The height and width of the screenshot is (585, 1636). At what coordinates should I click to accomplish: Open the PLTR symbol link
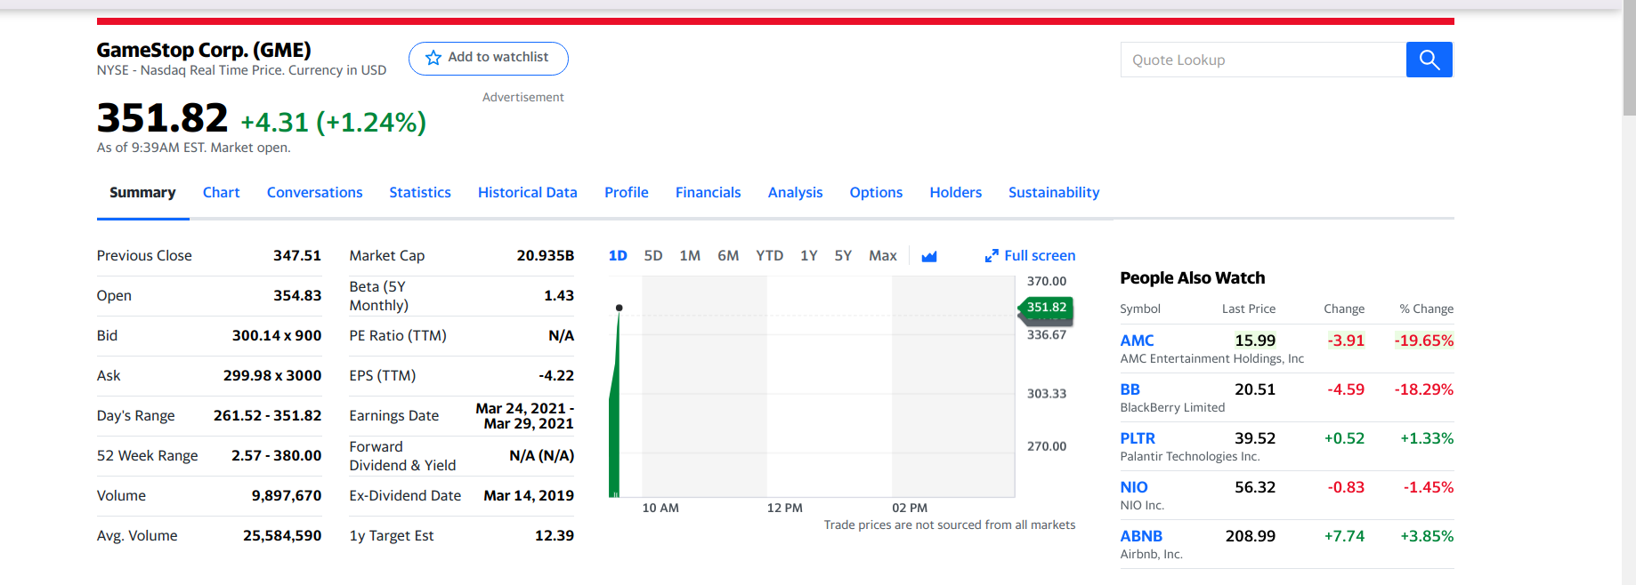coord(1138,438)
